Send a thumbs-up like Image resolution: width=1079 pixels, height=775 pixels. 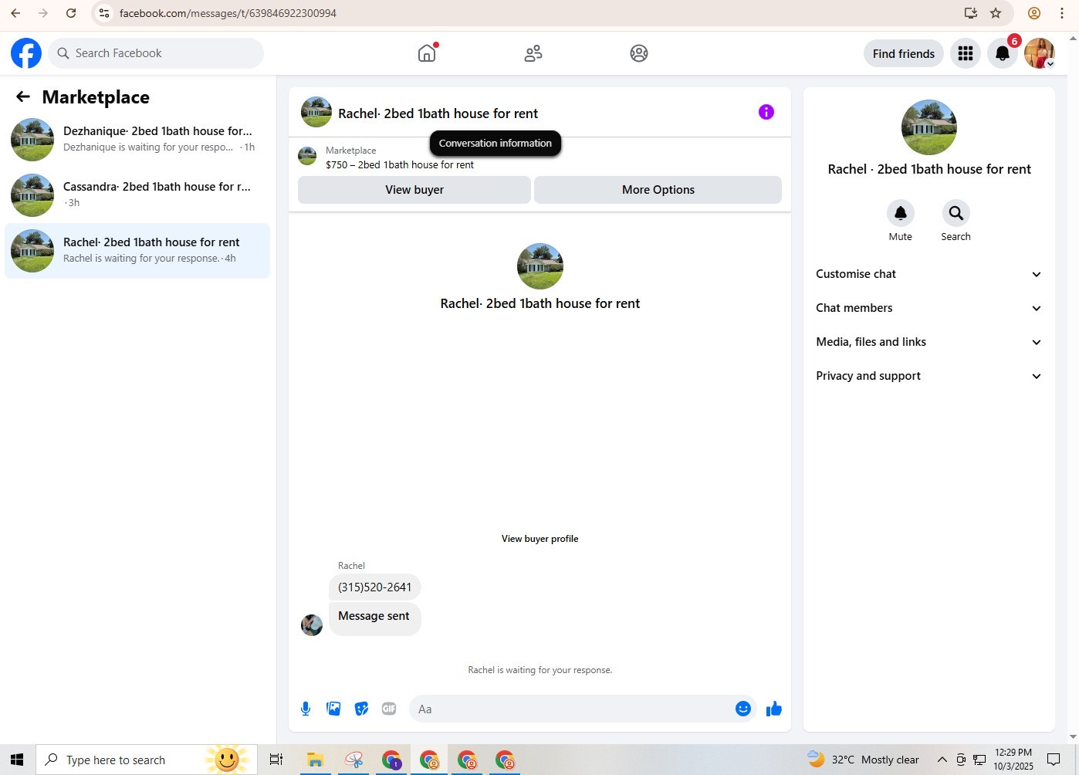[x=774, y=709]
